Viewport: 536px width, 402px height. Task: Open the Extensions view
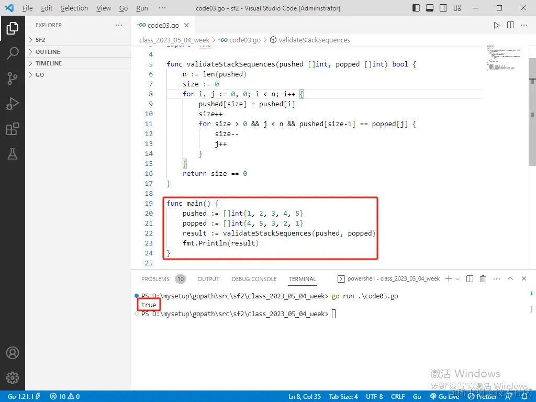click(x=13, y=129)
